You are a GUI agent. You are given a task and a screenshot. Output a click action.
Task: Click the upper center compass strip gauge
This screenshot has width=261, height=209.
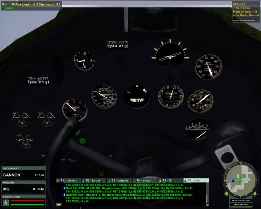click(x=118, y=45)
